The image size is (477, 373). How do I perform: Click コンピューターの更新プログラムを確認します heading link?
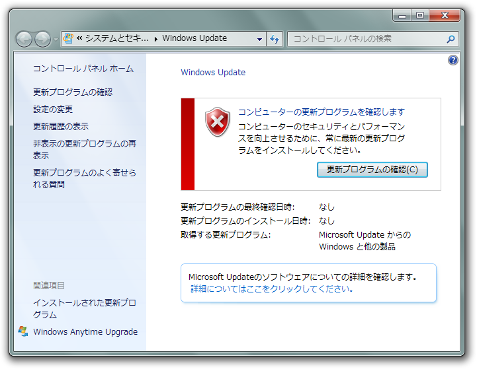pos(322,112)
